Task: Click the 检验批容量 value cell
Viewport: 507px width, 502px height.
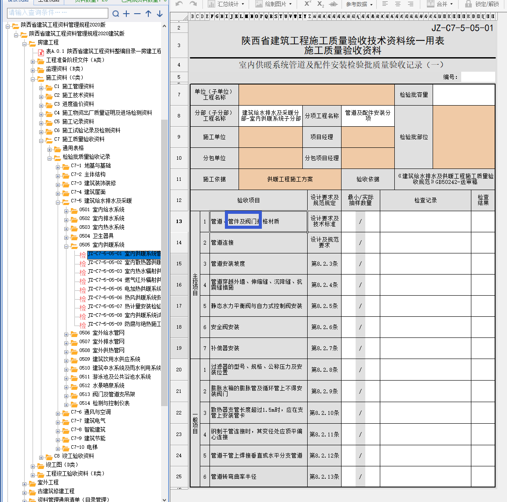Action: [x=464, y=95]
